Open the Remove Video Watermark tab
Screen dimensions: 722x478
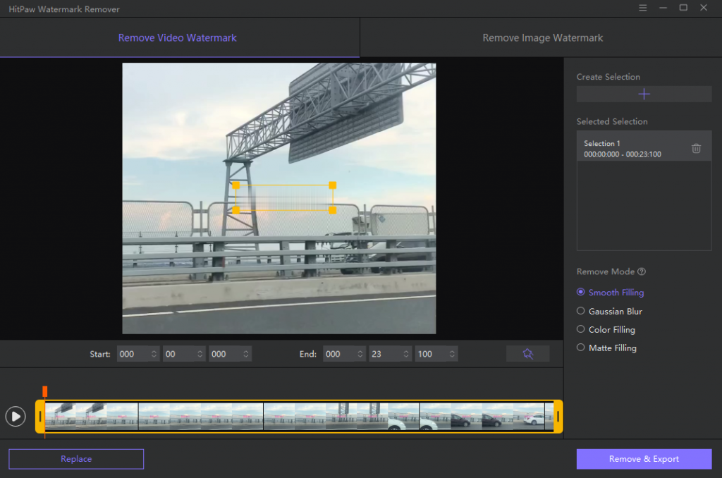coord(177,37)
